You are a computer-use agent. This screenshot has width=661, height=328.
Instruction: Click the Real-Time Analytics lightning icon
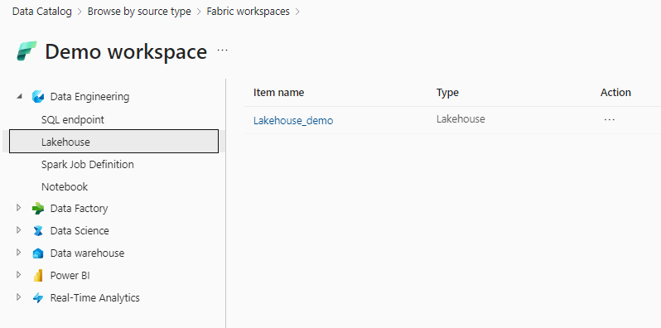point(38,298)
